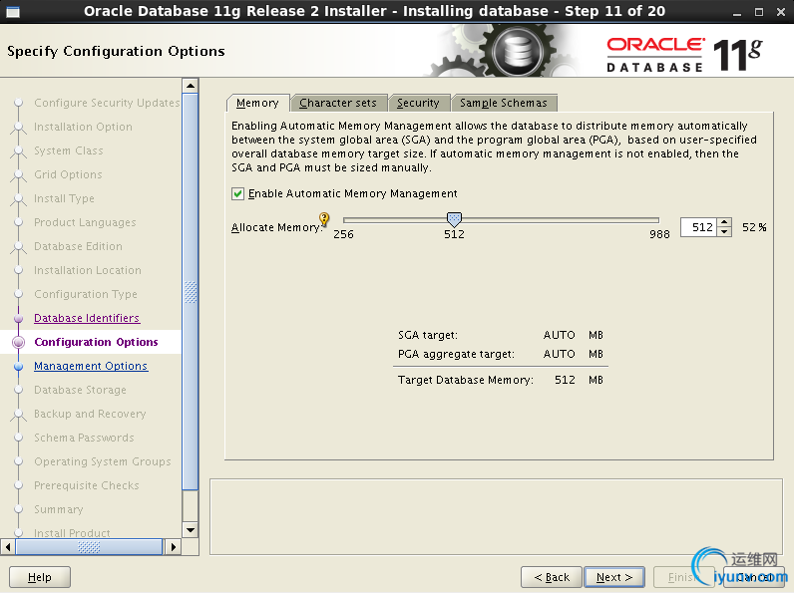Open the Security tab
Image resolution: width=794 pixels, height=593 pixels.
point(418,103)
